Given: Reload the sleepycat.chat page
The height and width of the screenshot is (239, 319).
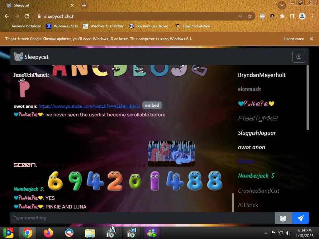Looking at the screenshot, I should tap(27, 16).
